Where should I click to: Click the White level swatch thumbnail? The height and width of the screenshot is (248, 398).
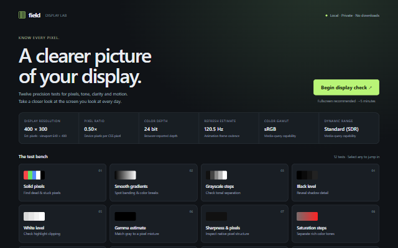pos(34,216)
